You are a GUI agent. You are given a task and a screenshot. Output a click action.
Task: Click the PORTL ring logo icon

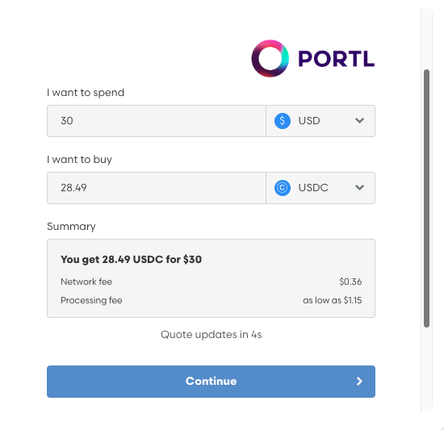(x=270, y=59)
